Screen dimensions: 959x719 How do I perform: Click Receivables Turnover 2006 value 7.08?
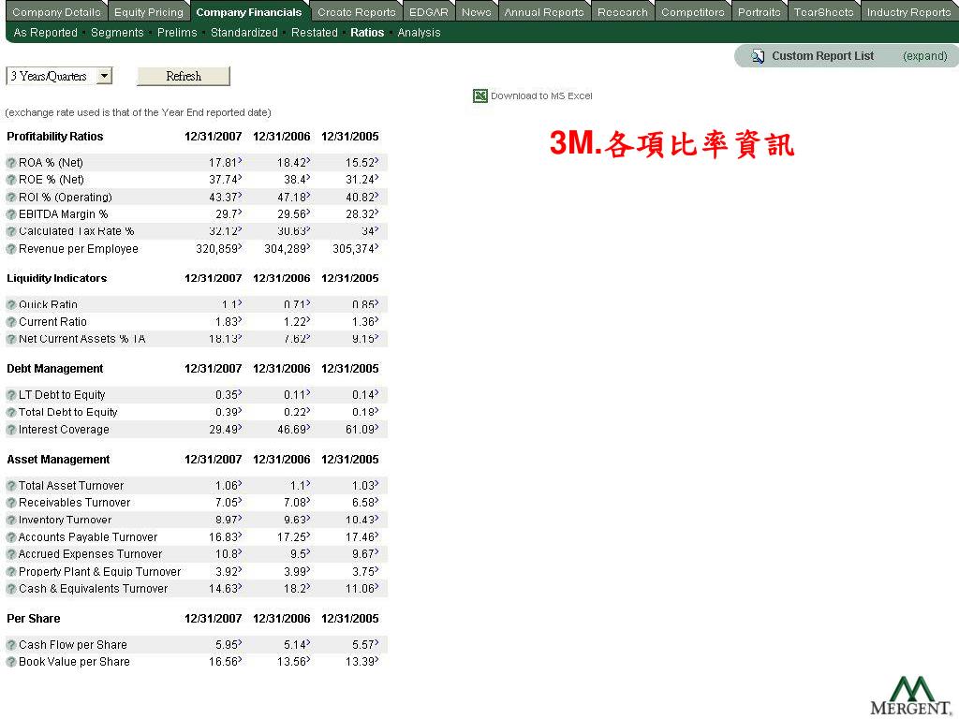297,503
